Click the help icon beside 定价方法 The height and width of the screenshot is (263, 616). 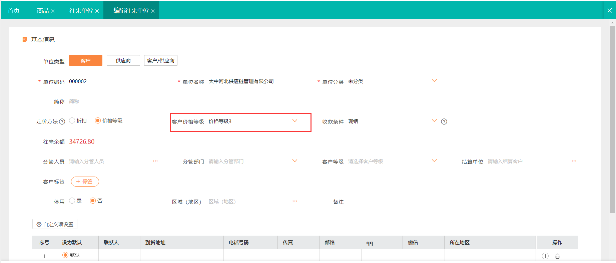click(x=62, y=121)
